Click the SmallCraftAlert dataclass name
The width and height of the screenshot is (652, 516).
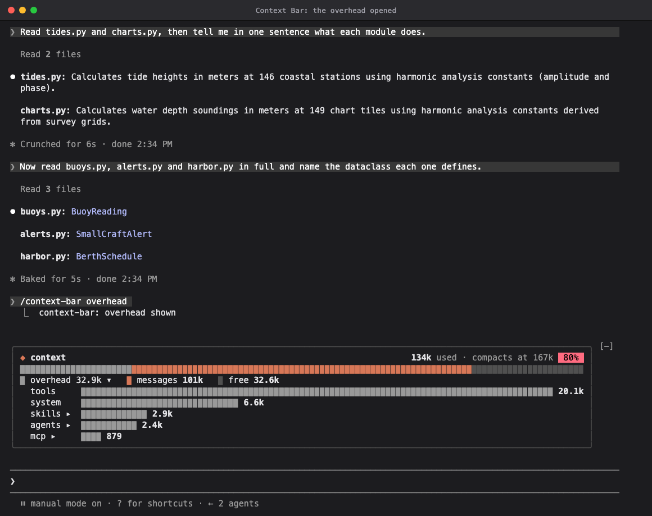(x=114, y=234)
